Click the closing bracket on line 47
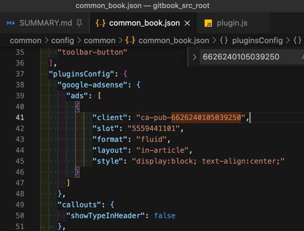This screenshot has width=304, height=231. 68,183
